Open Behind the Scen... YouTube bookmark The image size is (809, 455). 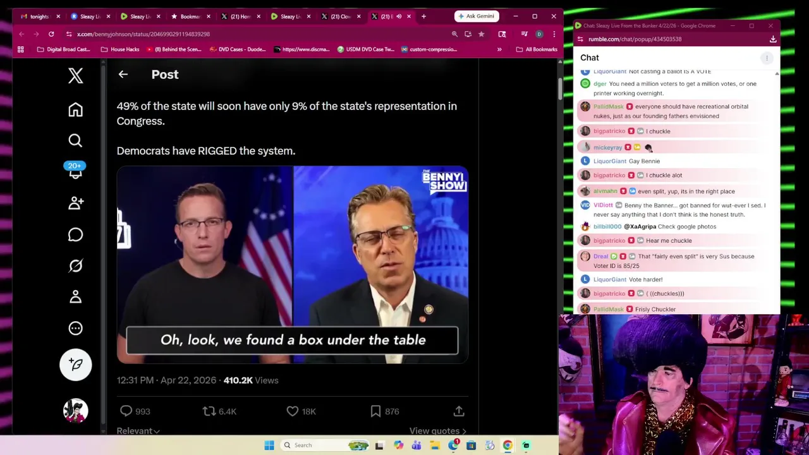pyautogui.click(x=173, y=49)
